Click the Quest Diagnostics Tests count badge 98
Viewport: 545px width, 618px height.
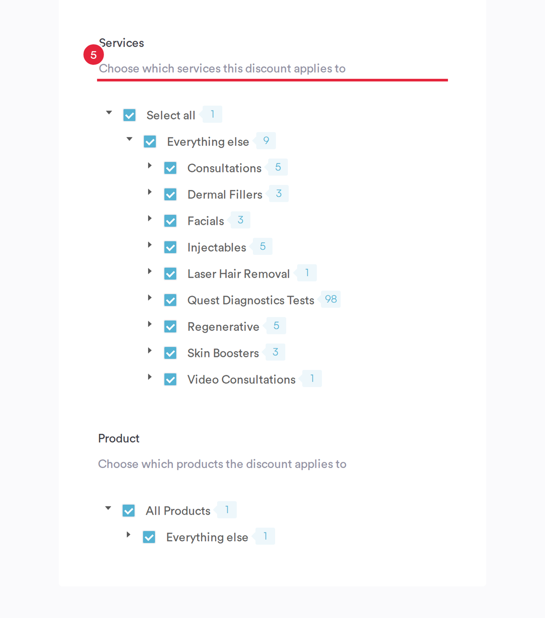point(330,299)
